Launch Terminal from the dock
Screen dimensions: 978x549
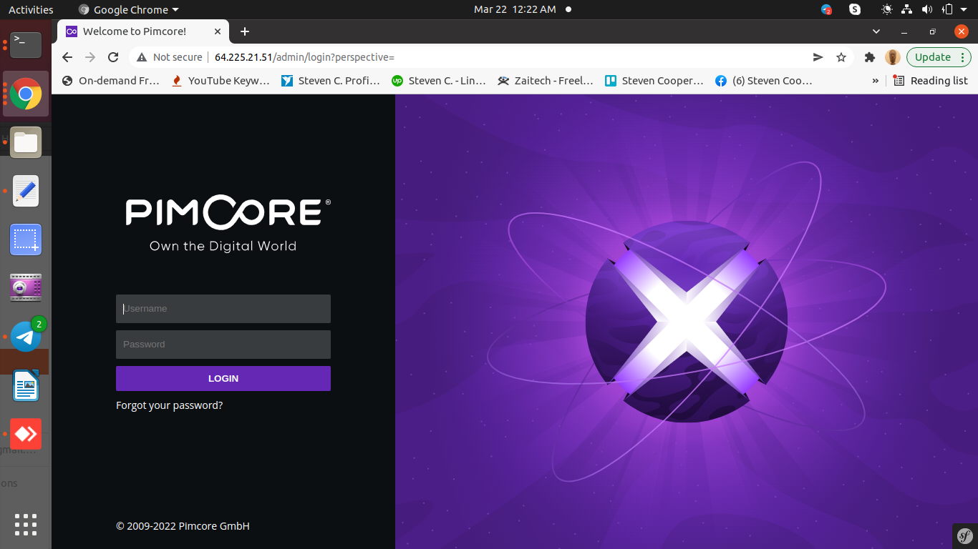click(26, 44)
